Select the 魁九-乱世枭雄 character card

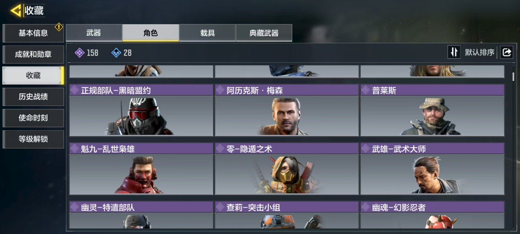point(141,169)
